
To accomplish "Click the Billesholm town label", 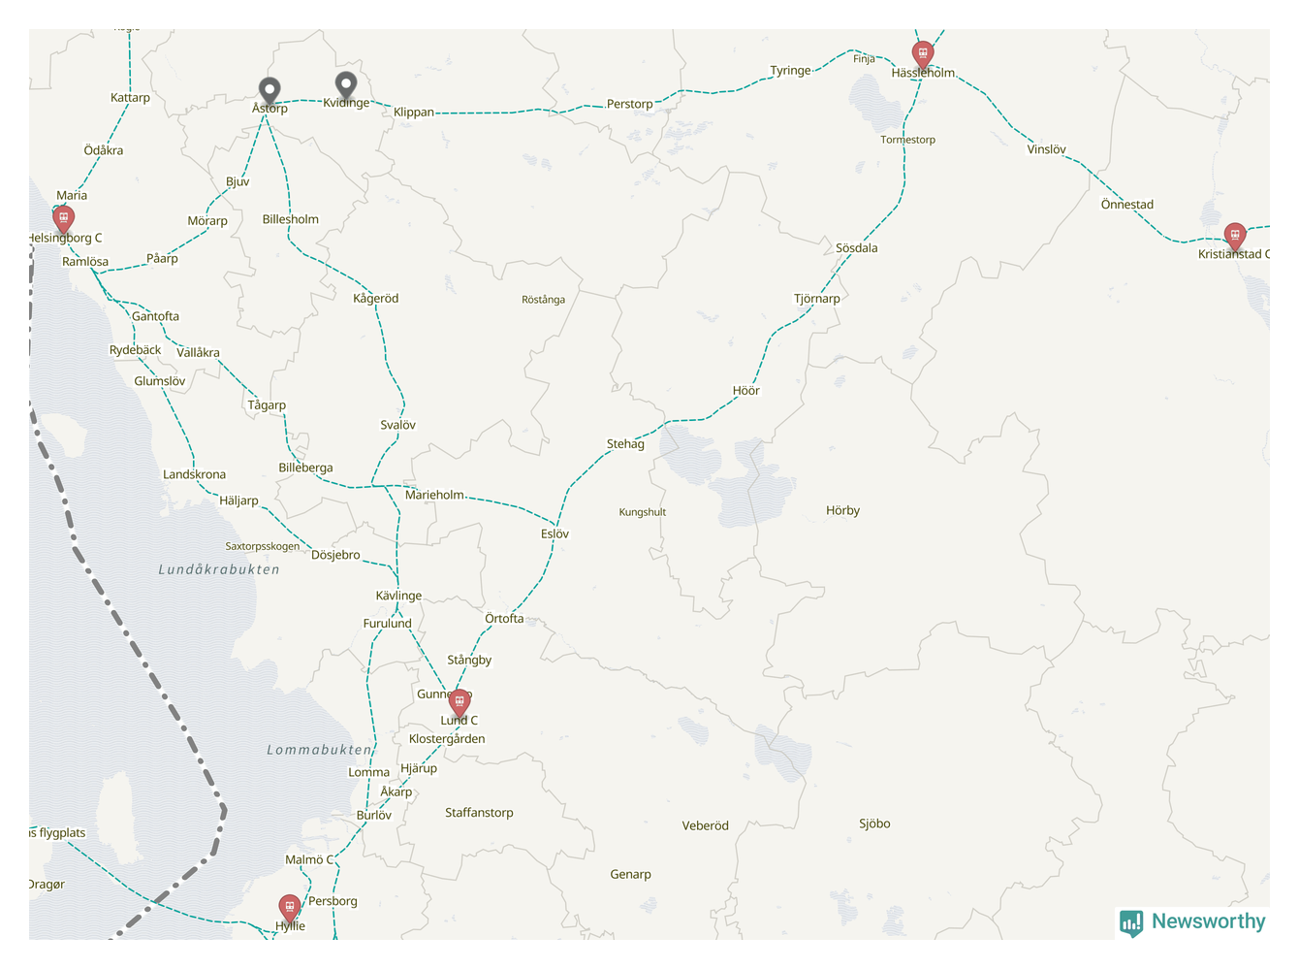I will [290, 219].
